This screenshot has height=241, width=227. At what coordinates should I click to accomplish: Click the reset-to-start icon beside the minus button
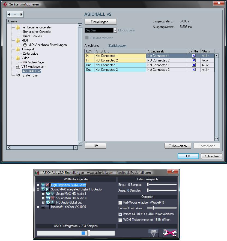[x=21, y=14]
